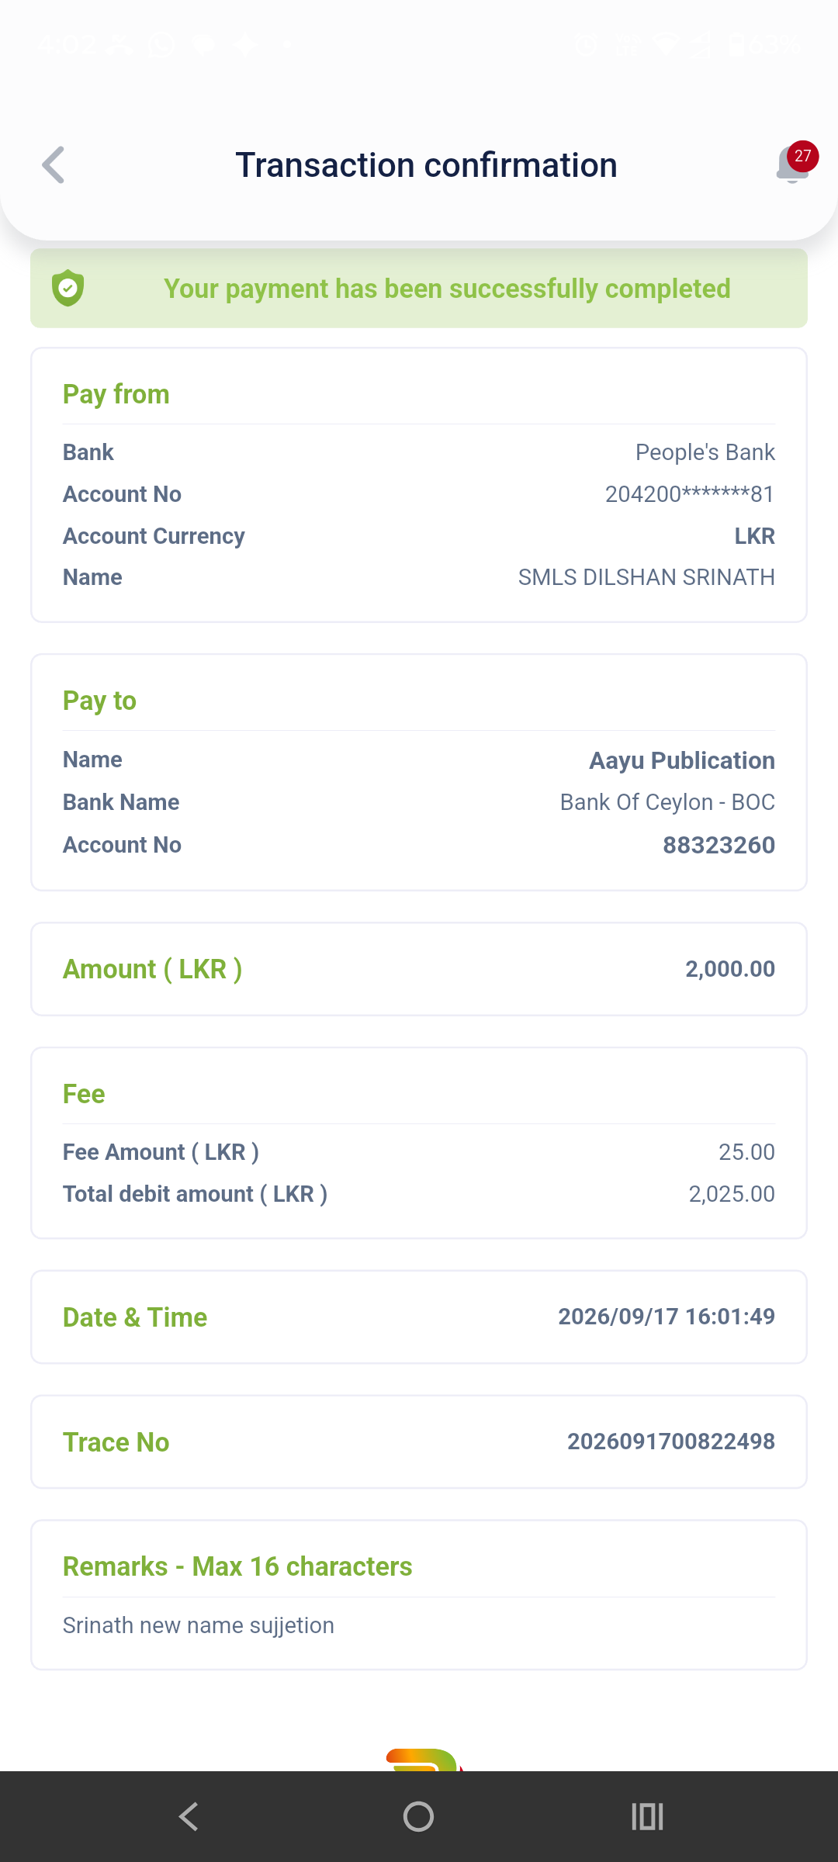Tap the payment successfully completed banner

419,289
